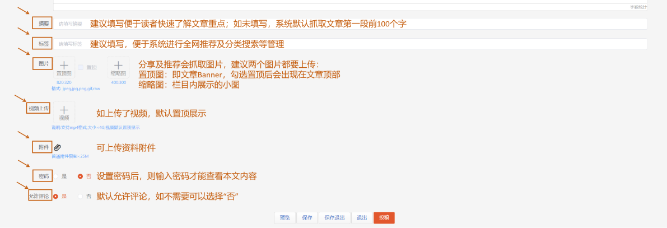Select 否 radio for 密码
The image size is (667, 228).
point(80,176)
